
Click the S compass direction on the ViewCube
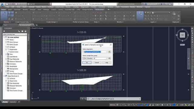tap(182, 41)
